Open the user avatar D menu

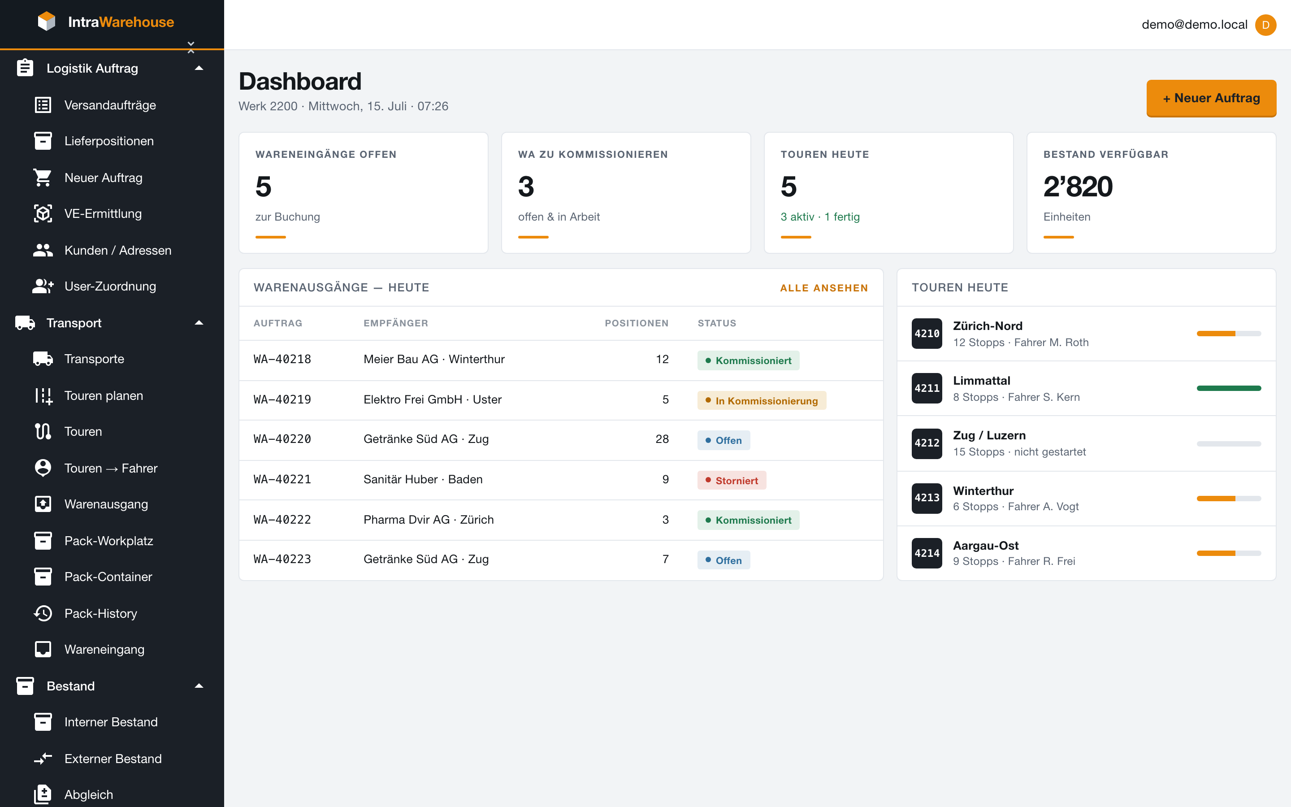(x=1265, y=25)
